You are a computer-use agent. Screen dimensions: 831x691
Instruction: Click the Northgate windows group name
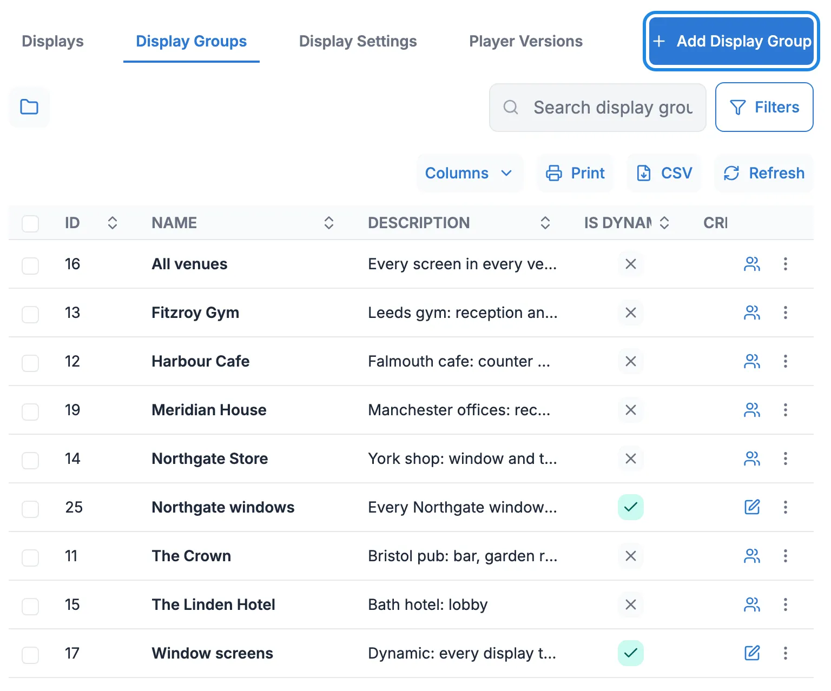[223, 507]
